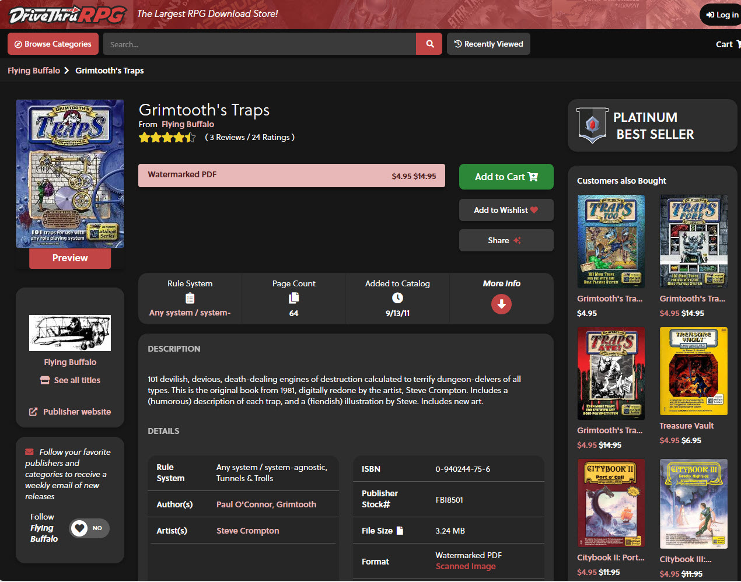Open Browse Categories menu
The image size is (741, 582).
(53, 44)
